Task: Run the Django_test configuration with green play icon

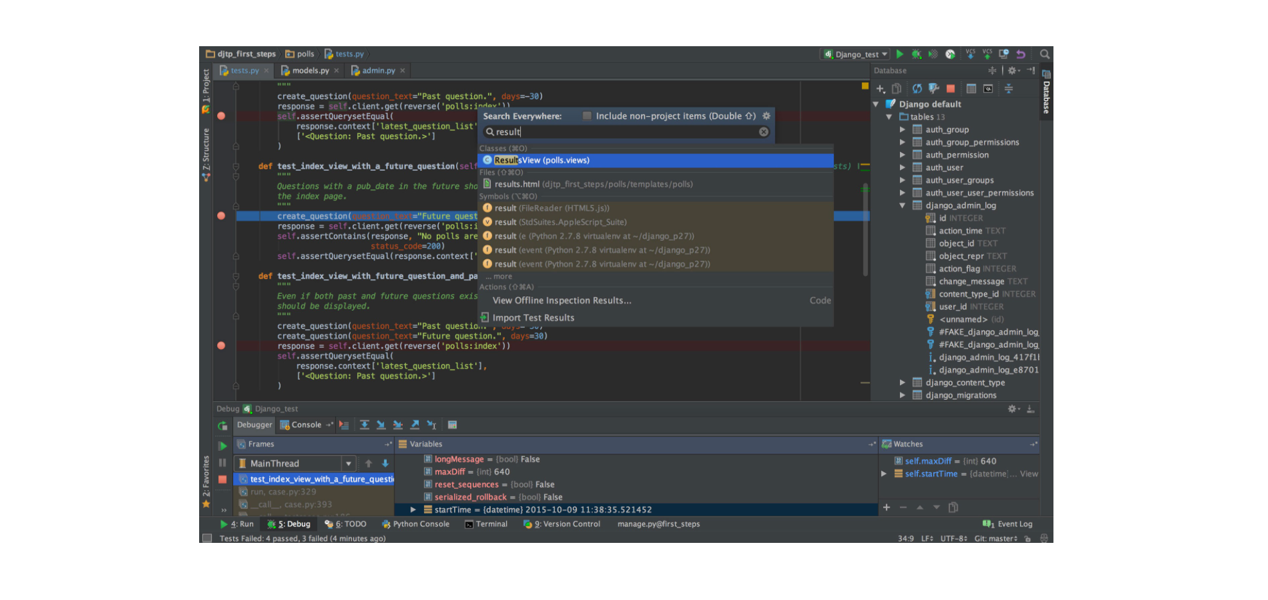Action: 900,54
